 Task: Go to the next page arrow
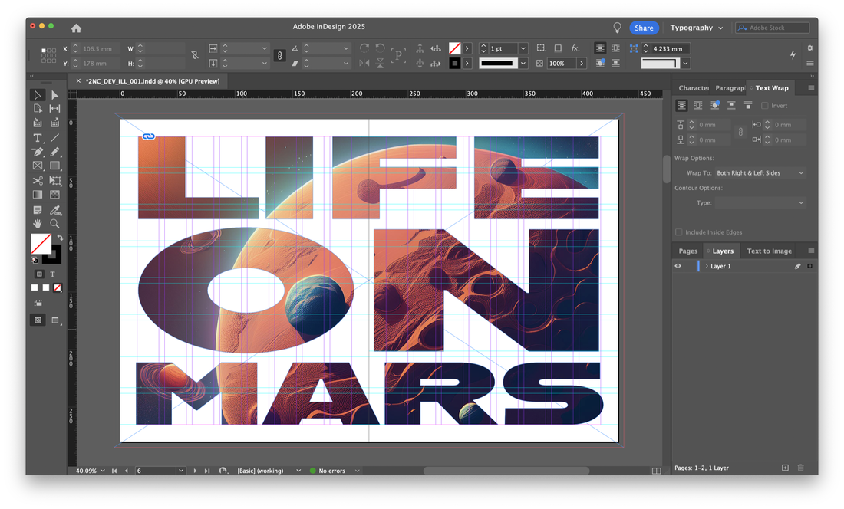(195, 471)
